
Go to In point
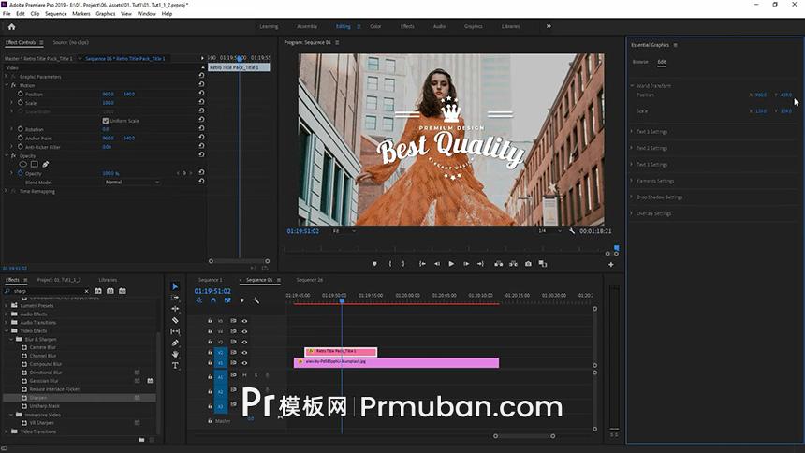(422, 264)
